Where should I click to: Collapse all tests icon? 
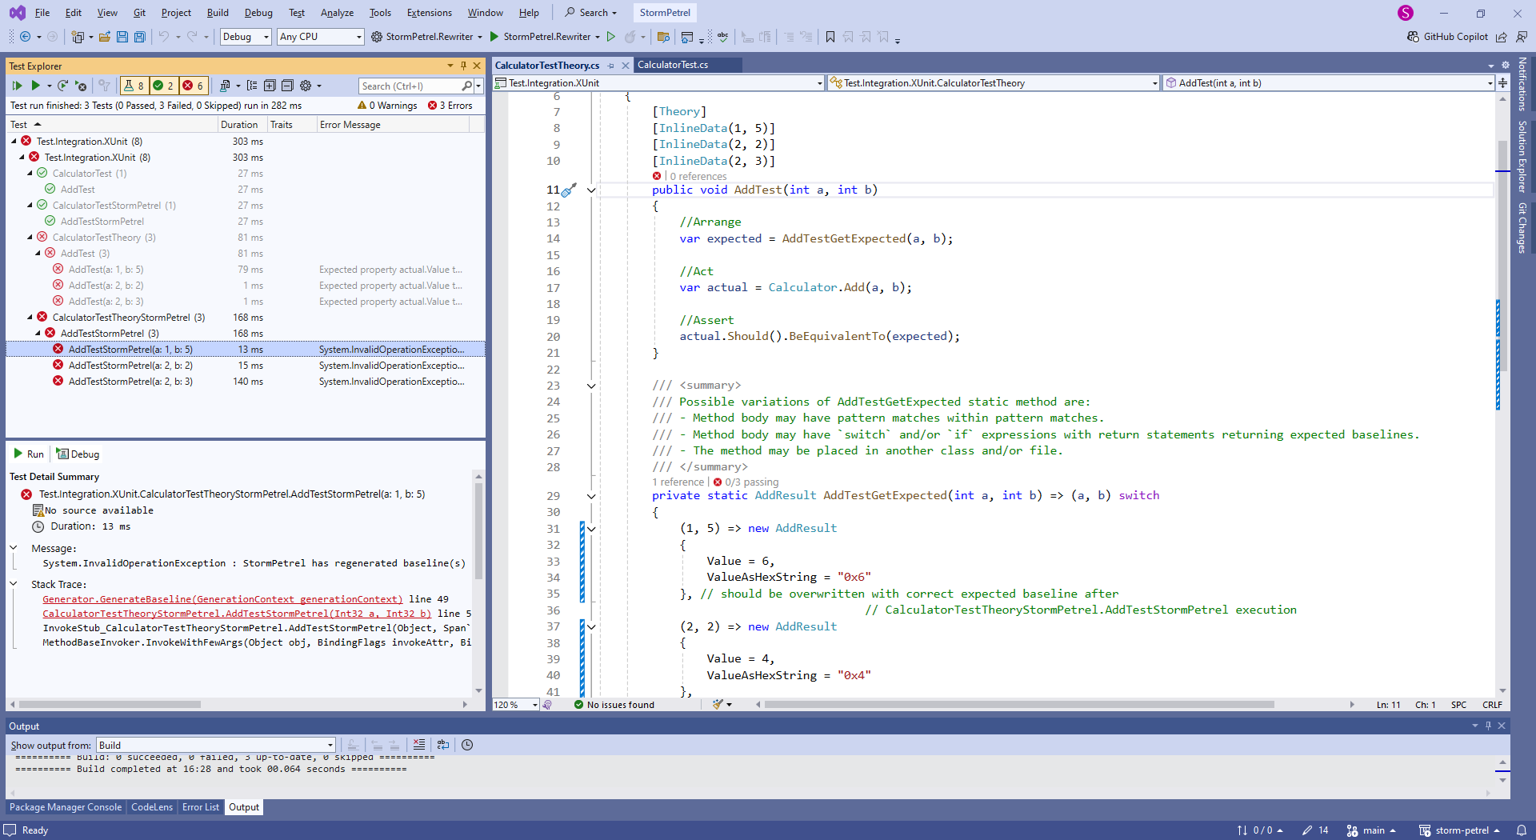coord(287,86)
